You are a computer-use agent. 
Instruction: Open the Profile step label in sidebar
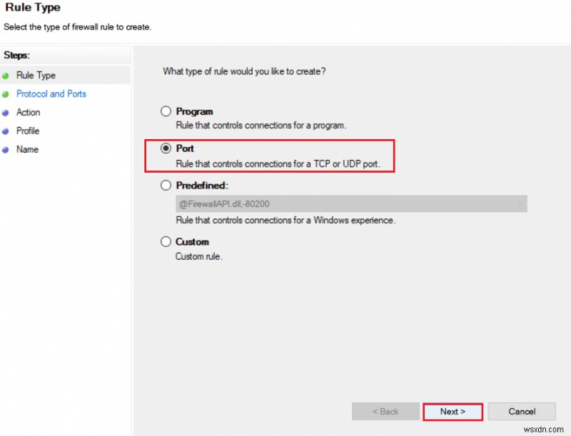click(x=28, y=131)
